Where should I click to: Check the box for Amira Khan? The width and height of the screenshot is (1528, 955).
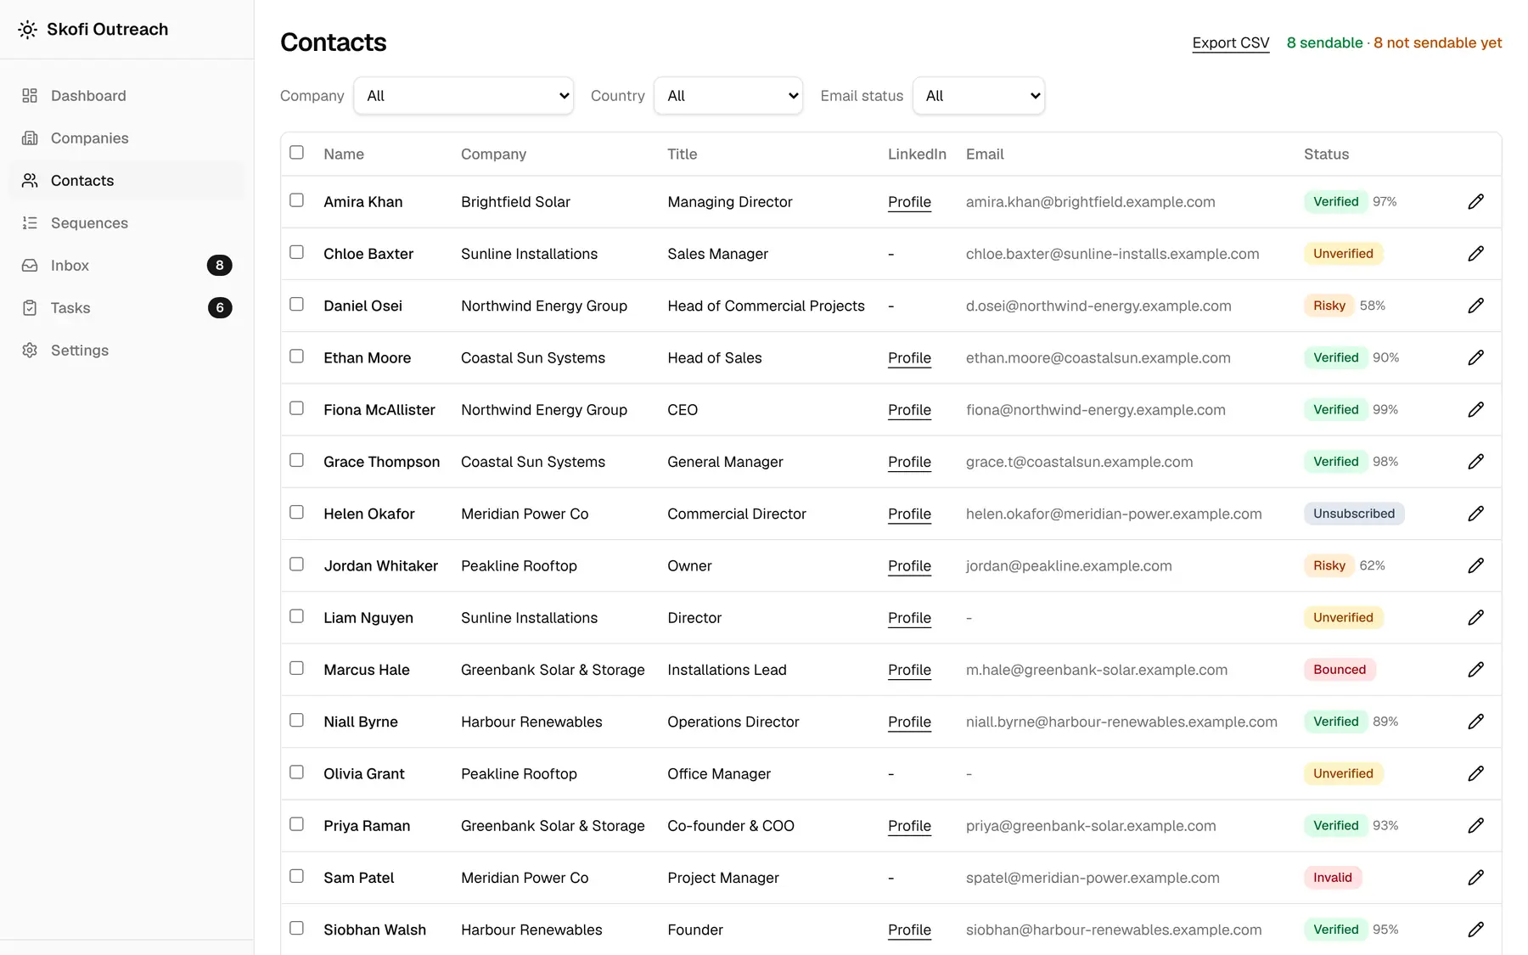296,200
